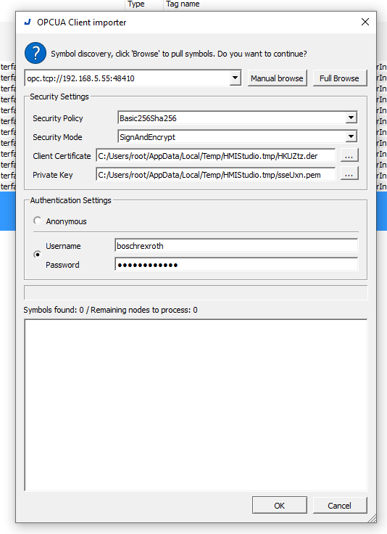Click the 'Security Mode' label
387x534 pixels.
click(57, 137)
